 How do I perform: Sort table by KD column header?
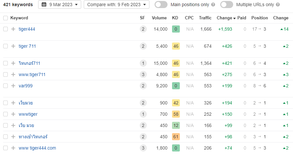pos(175,18)
